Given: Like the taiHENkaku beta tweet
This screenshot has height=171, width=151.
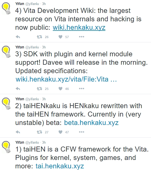Looking at the screenshot, I should click(60, 132).
